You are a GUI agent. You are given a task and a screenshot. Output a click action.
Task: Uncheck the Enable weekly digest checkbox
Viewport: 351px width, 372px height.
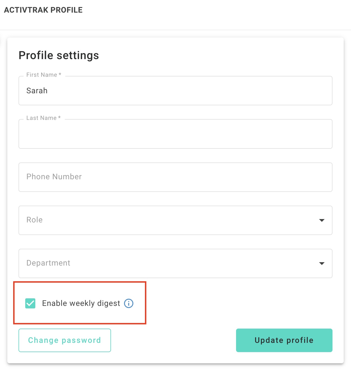click(30, 303)
